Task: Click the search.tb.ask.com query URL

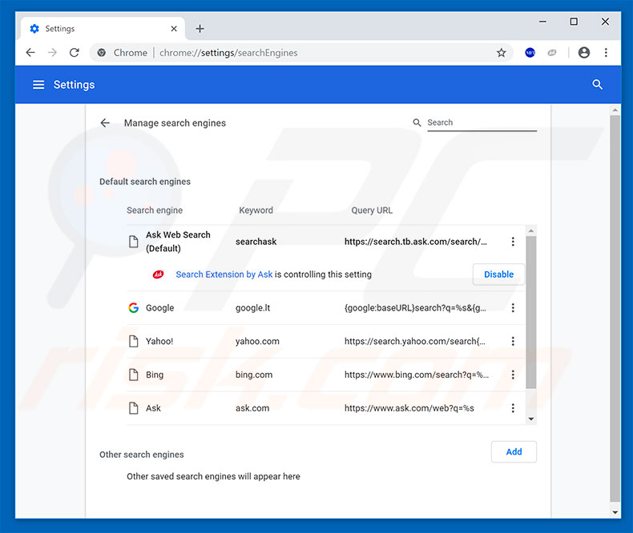Action: [x=415, y=242]
